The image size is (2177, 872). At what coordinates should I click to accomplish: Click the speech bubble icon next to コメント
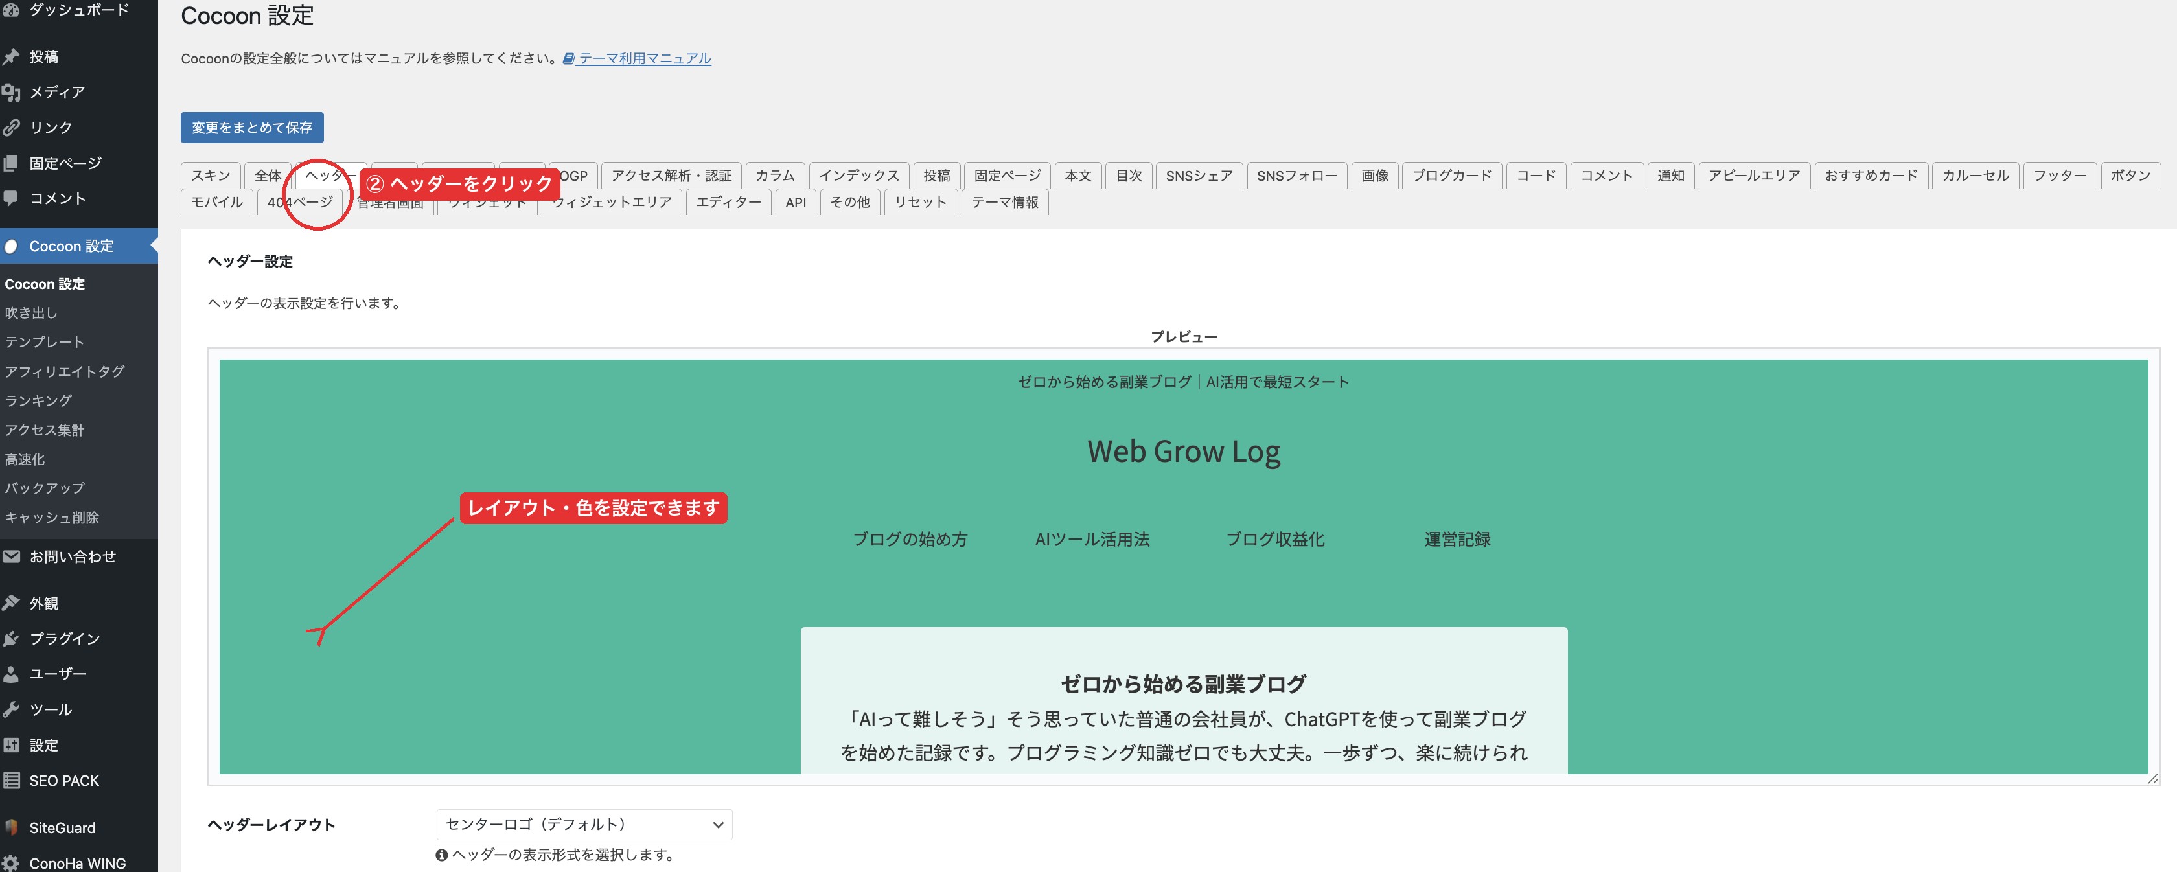[x=10, y=199]
